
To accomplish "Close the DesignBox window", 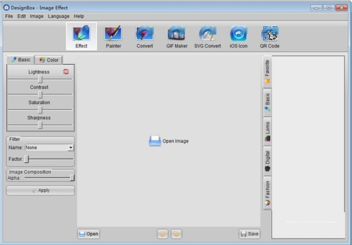I will point(341,8).
